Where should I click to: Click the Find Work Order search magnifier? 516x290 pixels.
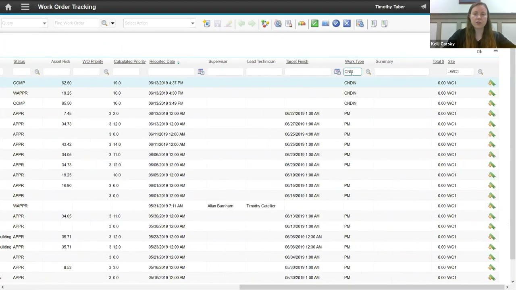[104, 23]
